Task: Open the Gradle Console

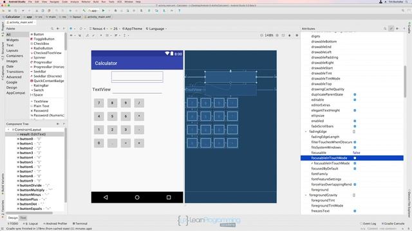Action: (393, 224)
